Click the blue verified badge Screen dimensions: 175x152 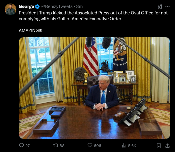[x=37, y=6]
